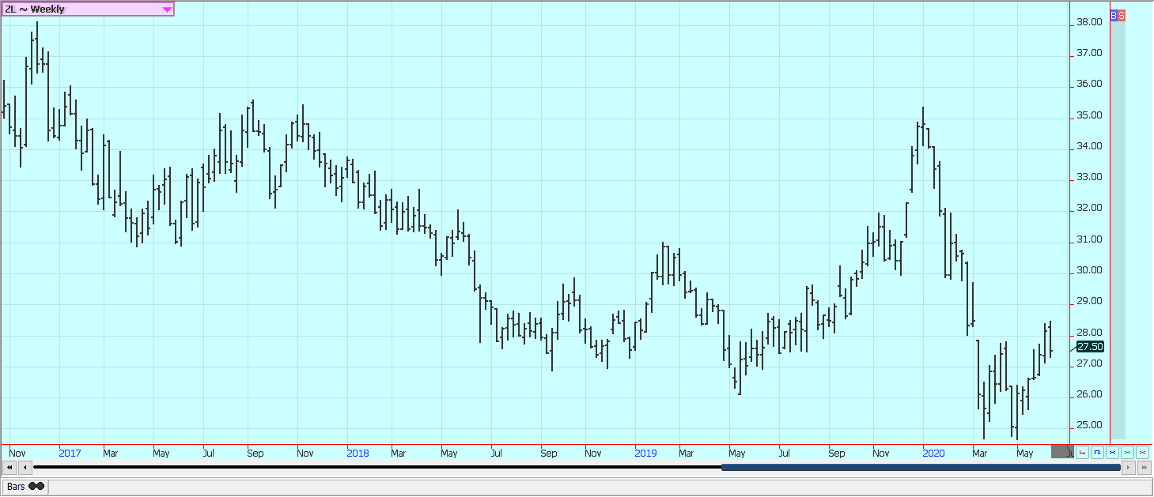
Task: Click the 38.00 price axis label
Action: click(x=1089, y=22)
